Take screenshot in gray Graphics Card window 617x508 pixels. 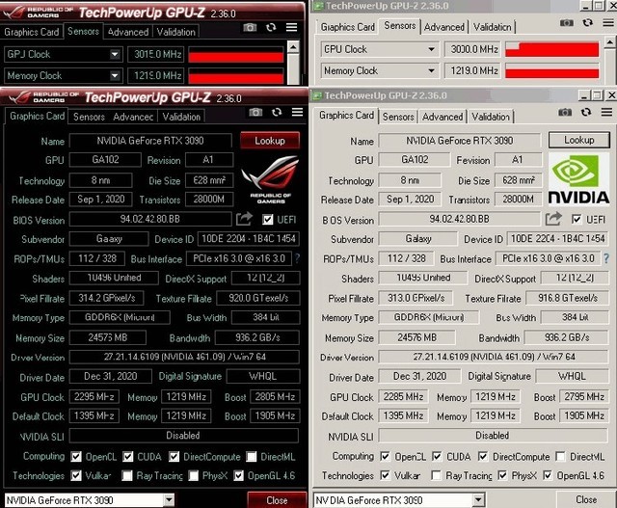click(565, 113)
